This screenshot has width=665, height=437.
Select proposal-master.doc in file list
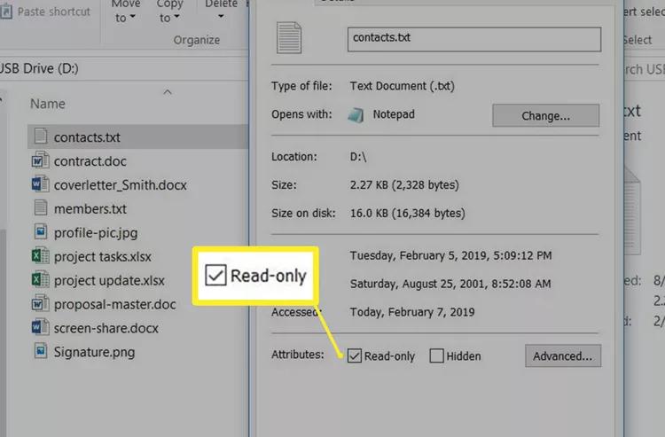pyautogui.click(x=114, y=304)
